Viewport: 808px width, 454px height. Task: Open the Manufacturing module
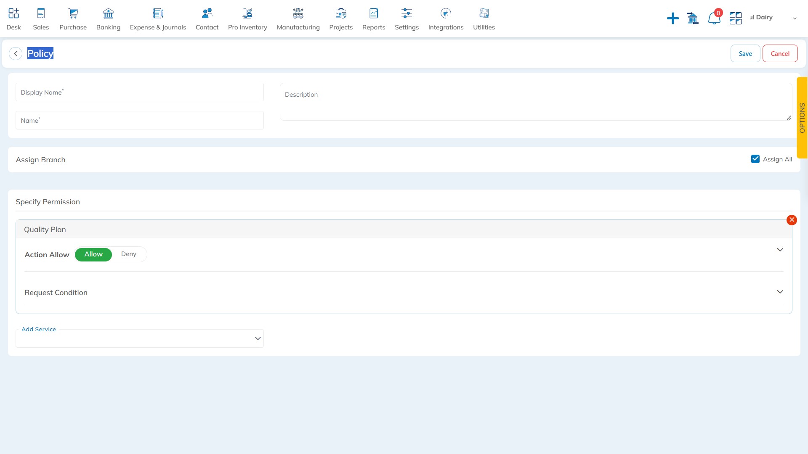[x=298, y=18]
